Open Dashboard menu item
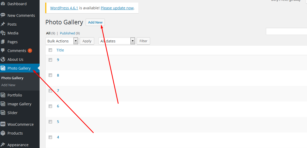This screenshot has width=307, height=148. click(x=17, y=4)
